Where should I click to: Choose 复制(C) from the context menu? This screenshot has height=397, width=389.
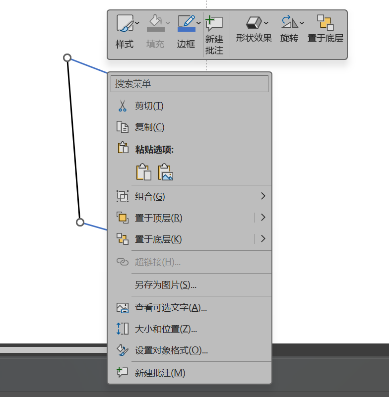[x=190, y=127]
